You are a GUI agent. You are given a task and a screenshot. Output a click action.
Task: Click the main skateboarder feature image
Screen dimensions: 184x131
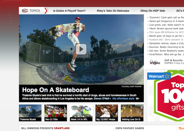point(81,50)
